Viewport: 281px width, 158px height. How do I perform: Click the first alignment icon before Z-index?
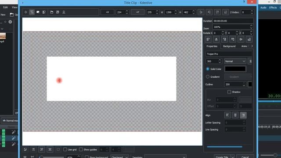pos(201,12)
